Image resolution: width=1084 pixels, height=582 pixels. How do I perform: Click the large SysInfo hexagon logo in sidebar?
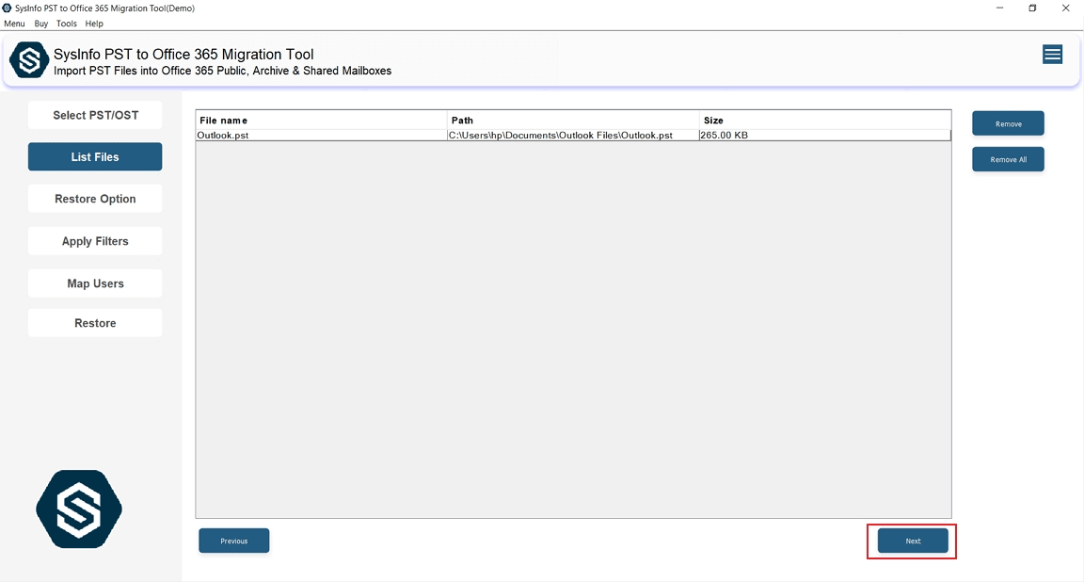tap(79, 509)
